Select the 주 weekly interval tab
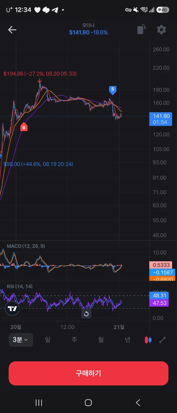177x413 pixels. (x=74, y=340)
